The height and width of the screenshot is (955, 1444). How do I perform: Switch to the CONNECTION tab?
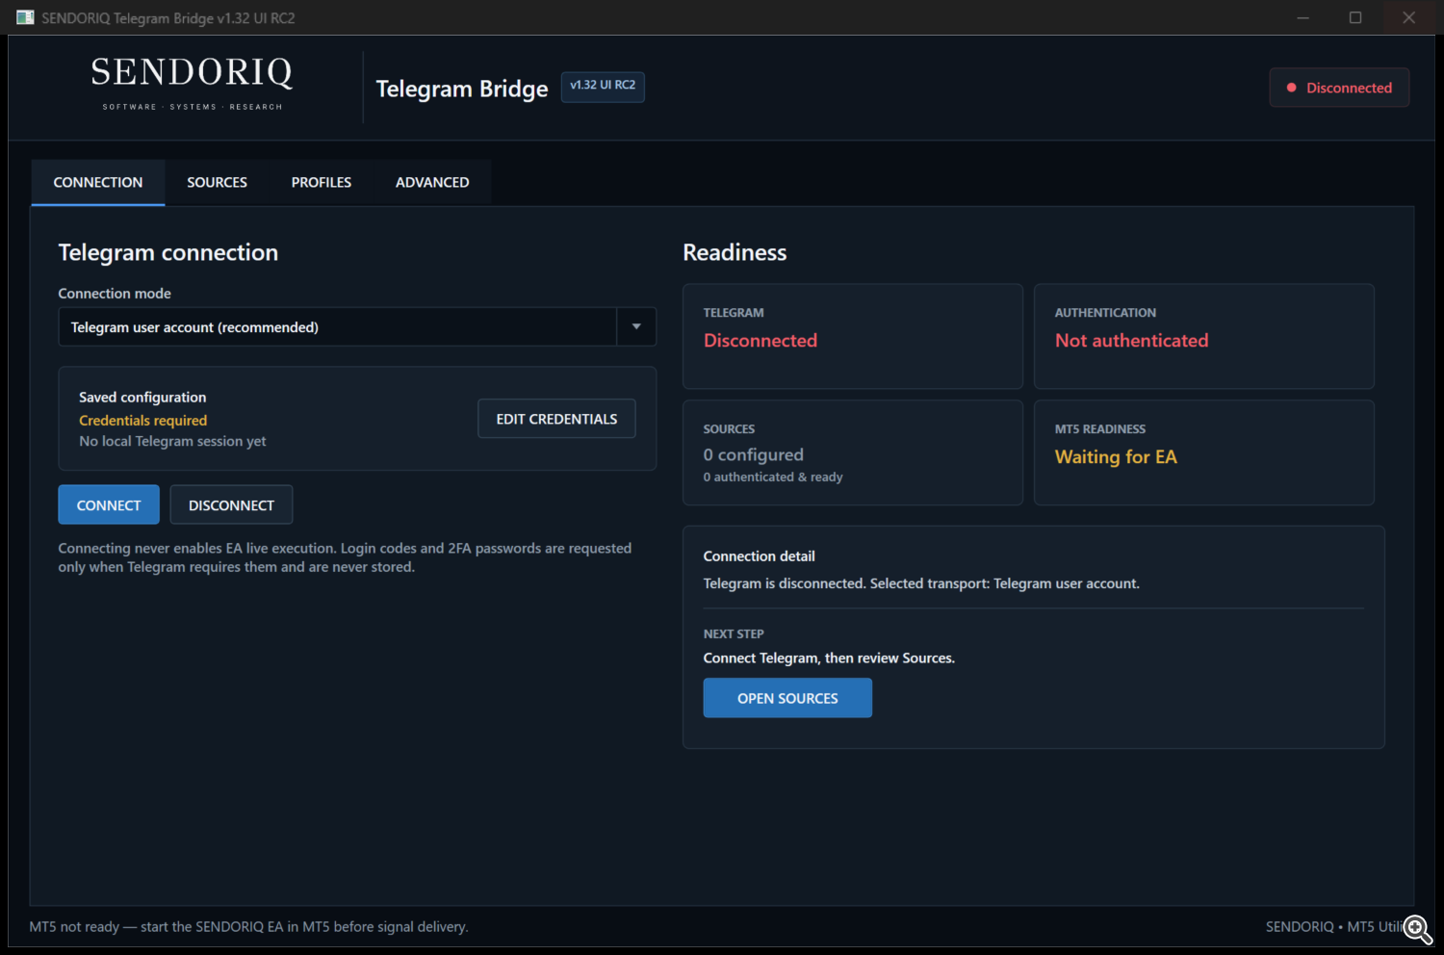pyautogui.click(x=98, y=182)
